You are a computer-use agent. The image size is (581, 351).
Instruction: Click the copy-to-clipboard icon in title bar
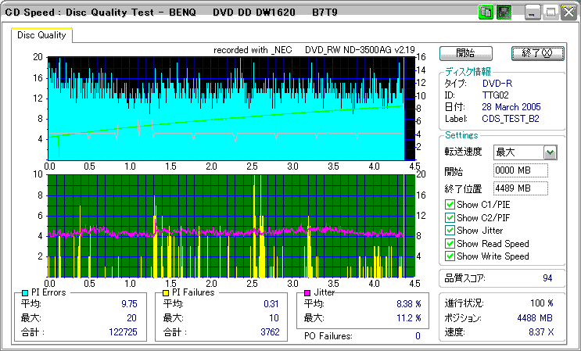click(486, 13)
